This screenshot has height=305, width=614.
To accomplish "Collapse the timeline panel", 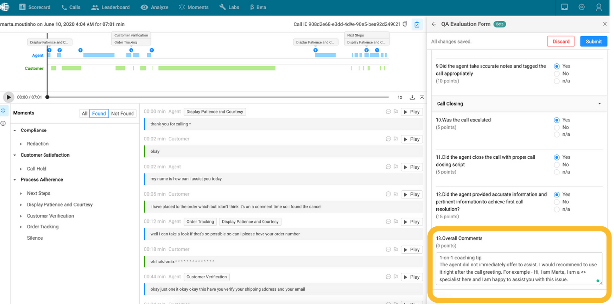I will tap(422, 97).
